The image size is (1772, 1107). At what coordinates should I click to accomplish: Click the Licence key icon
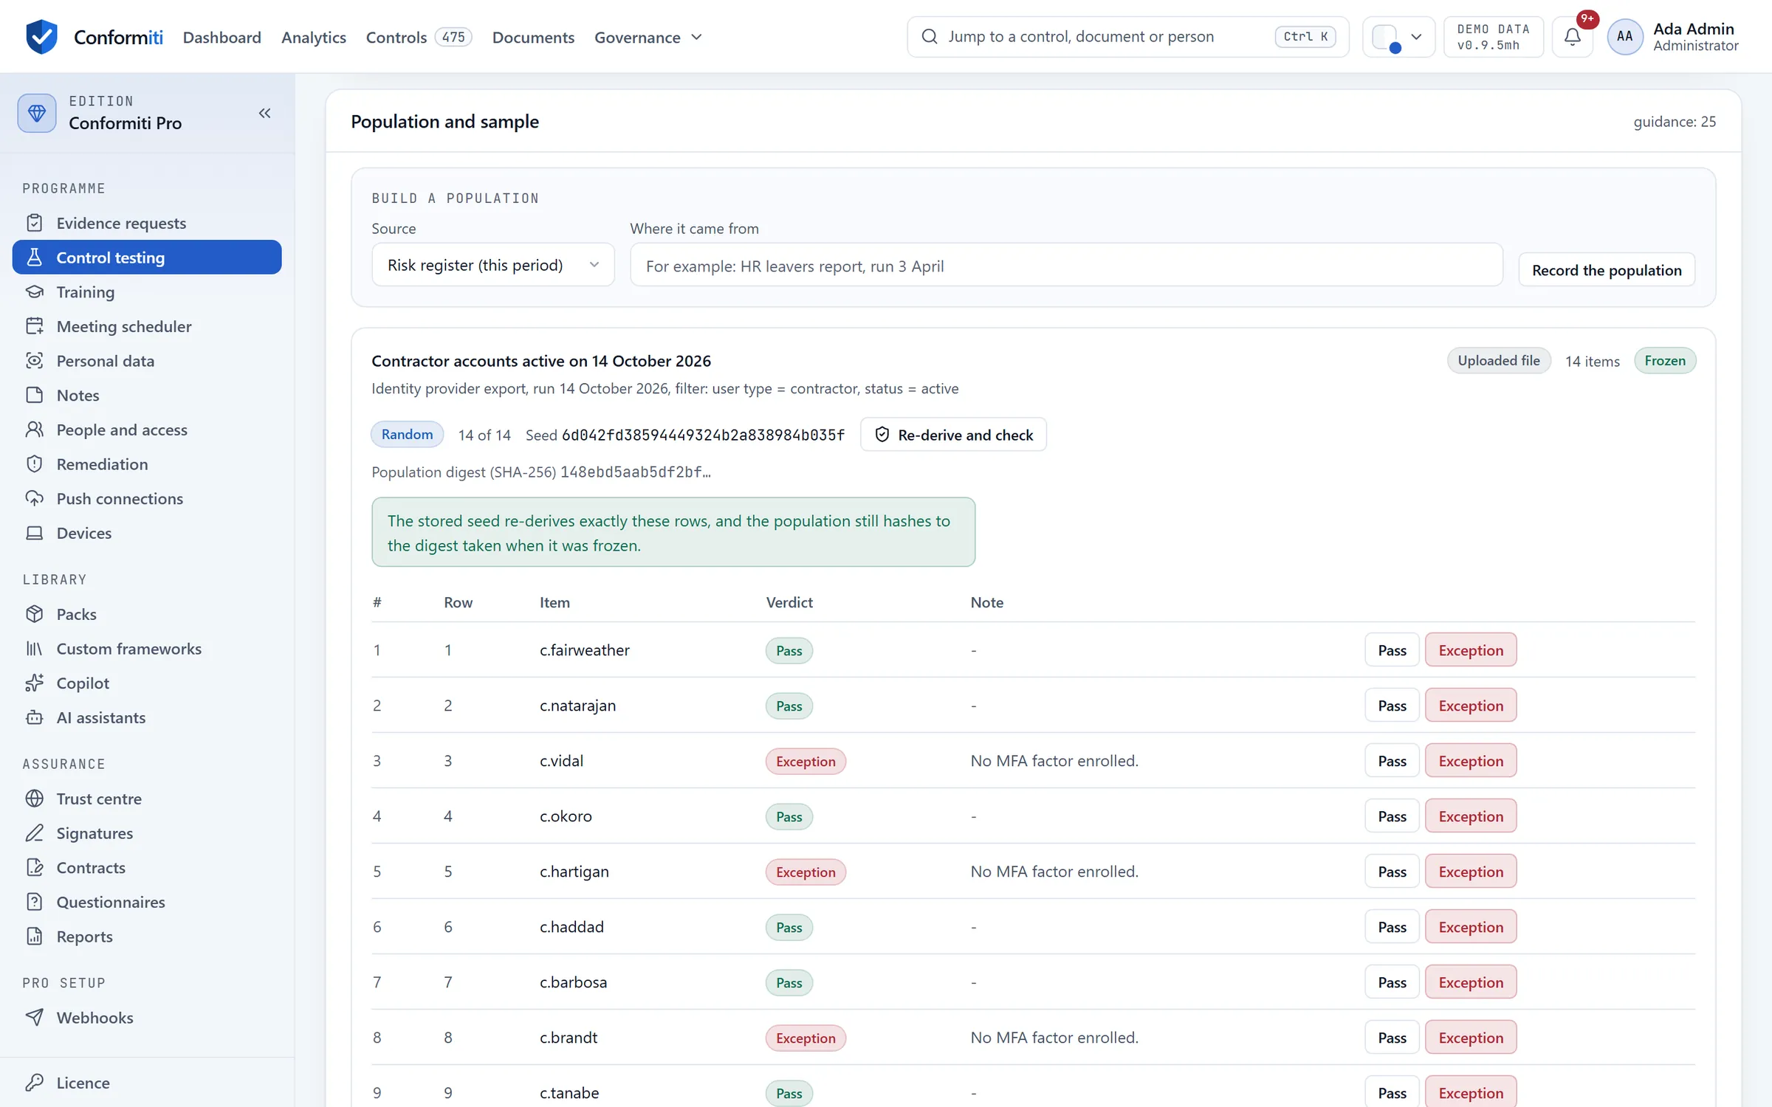[x=35, y=1083]
